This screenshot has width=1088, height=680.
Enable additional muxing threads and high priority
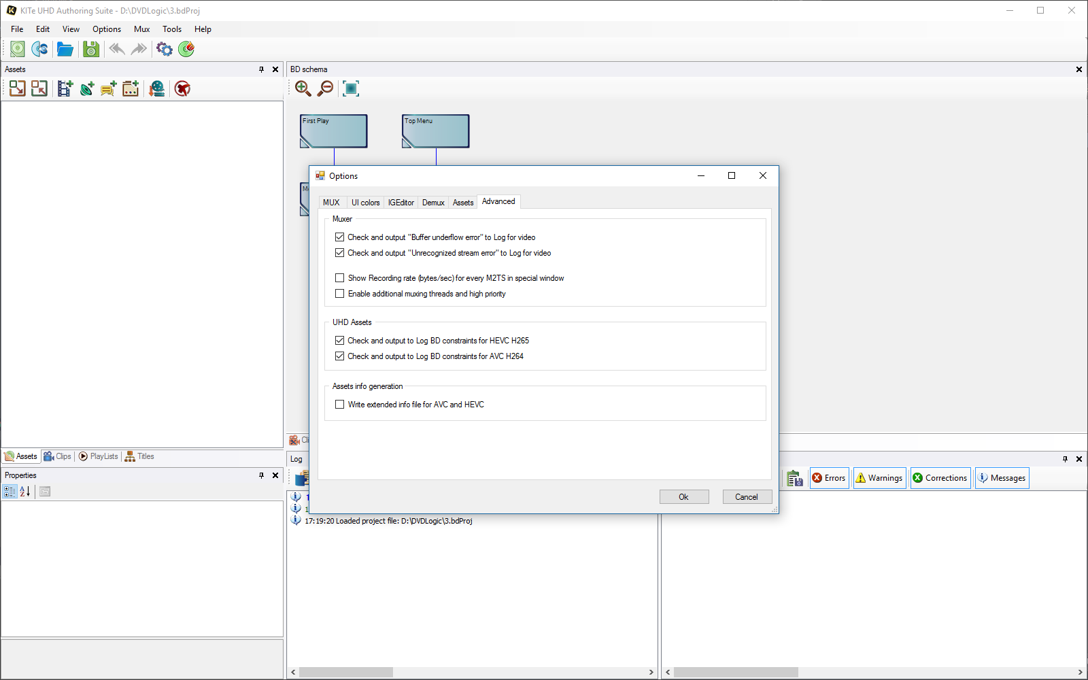pos(339,294)
